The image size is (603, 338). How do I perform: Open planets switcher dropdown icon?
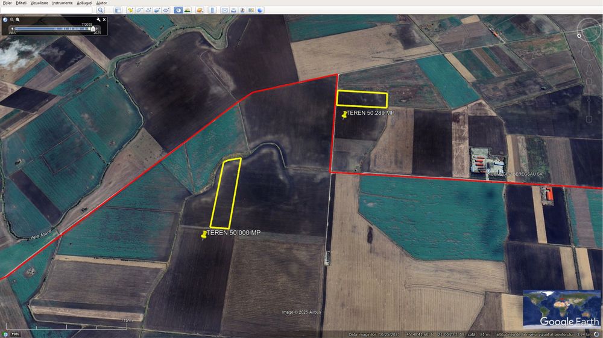200,10
